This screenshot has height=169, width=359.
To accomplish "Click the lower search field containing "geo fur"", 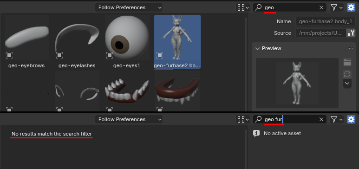I will coord(290,119).
